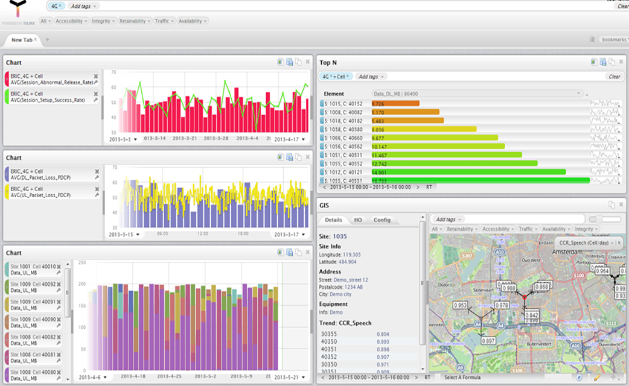Switch to the Details tab in GIS
The width and height of the screenshot is (629, 386).
[x=333, y=220]
